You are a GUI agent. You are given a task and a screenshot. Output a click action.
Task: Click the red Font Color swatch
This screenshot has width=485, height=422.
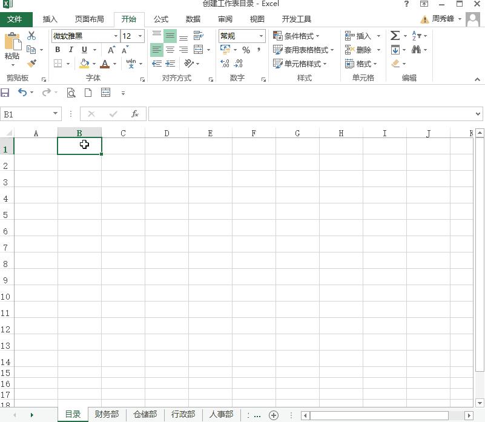[x=105, y=67]
